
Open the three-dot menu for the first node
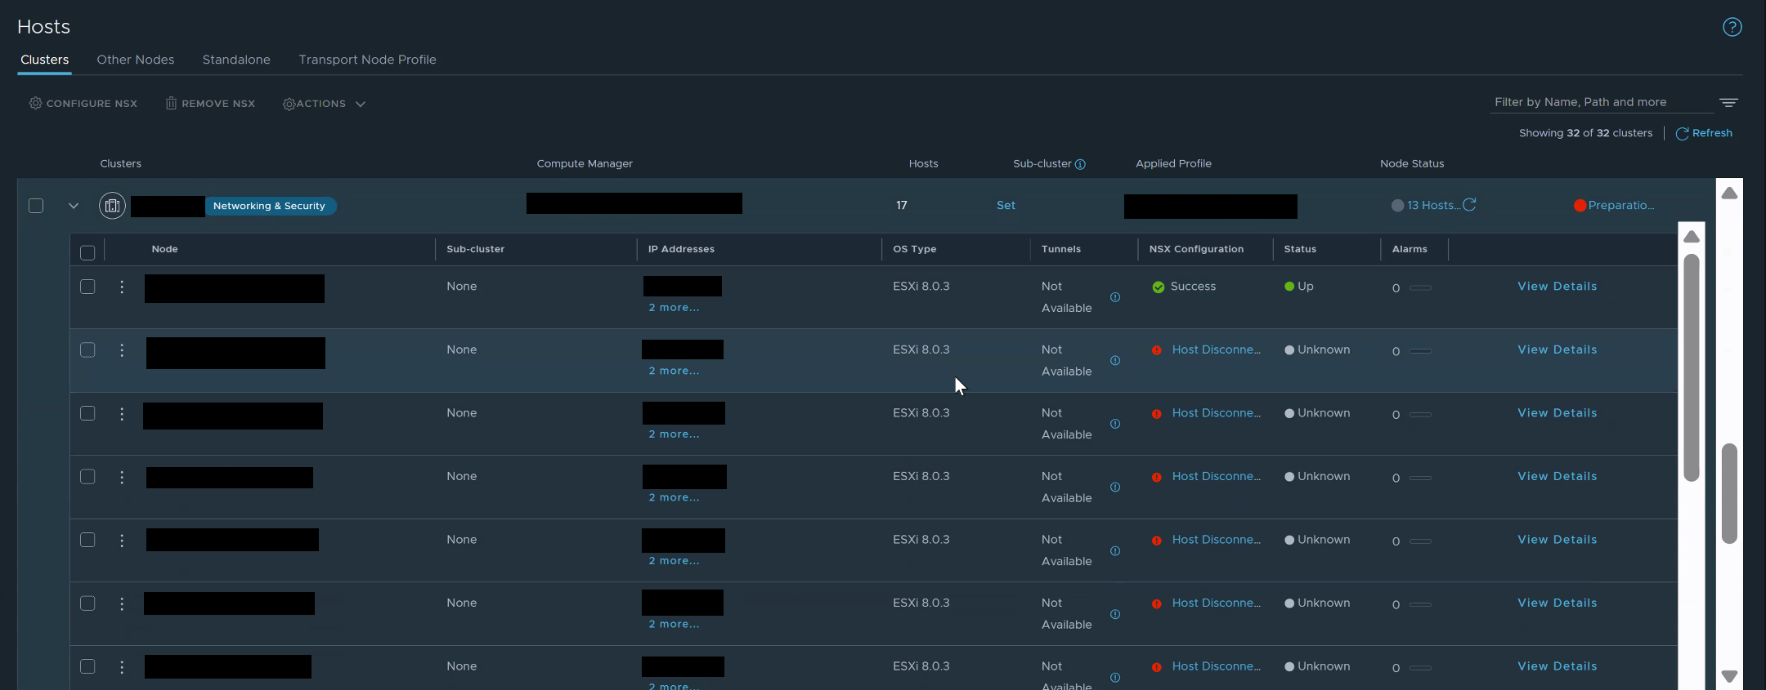(x=122, y=287)
